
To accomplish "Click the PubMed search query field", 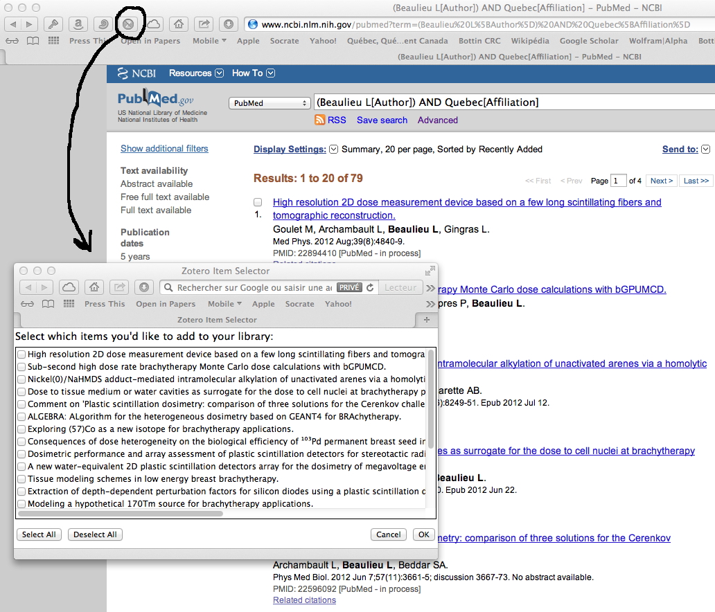I will point(513,102).
